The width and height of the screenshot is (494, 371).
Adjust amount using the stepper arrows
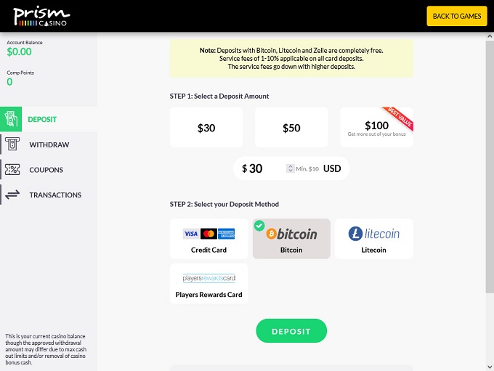click(291, 168)
